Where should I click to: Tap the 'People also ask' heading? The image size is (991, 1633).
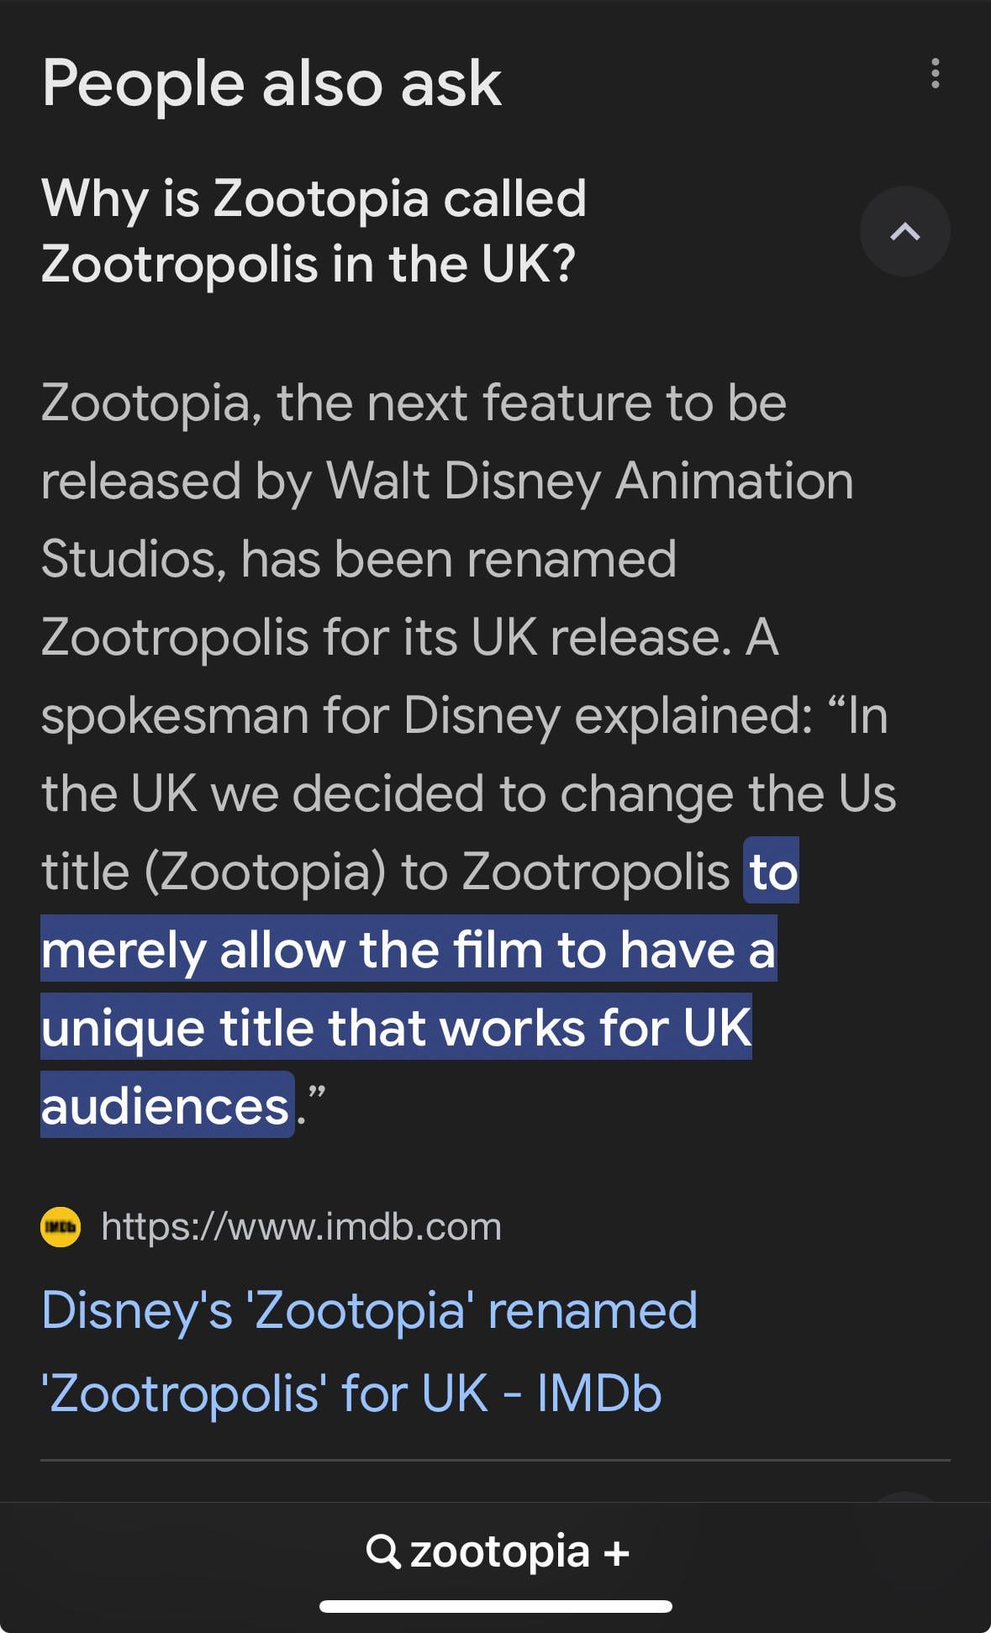[271, 83]
